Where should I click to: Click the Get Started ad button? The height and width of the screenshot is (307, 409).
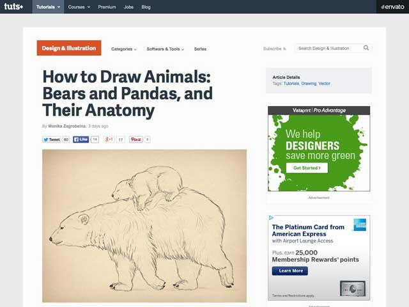click(x=307, y=168)
